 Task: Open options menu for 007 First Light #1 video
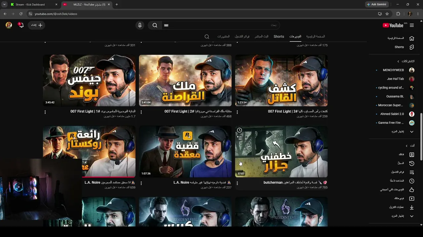45,112
